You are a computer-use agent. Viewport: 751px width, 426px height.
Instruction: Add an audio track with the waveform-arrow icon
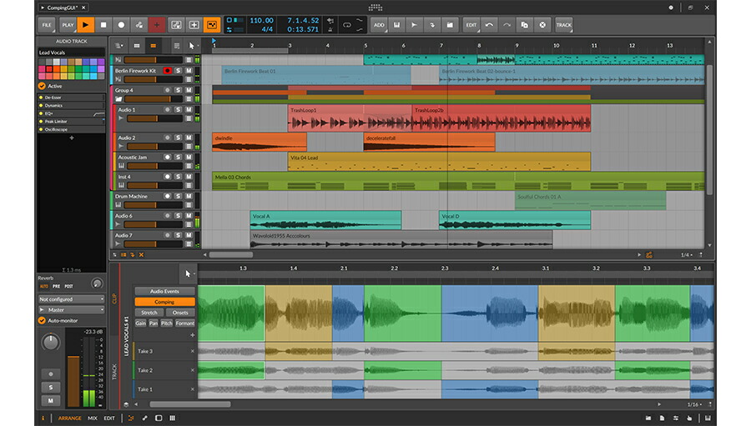tap(414, 25)
